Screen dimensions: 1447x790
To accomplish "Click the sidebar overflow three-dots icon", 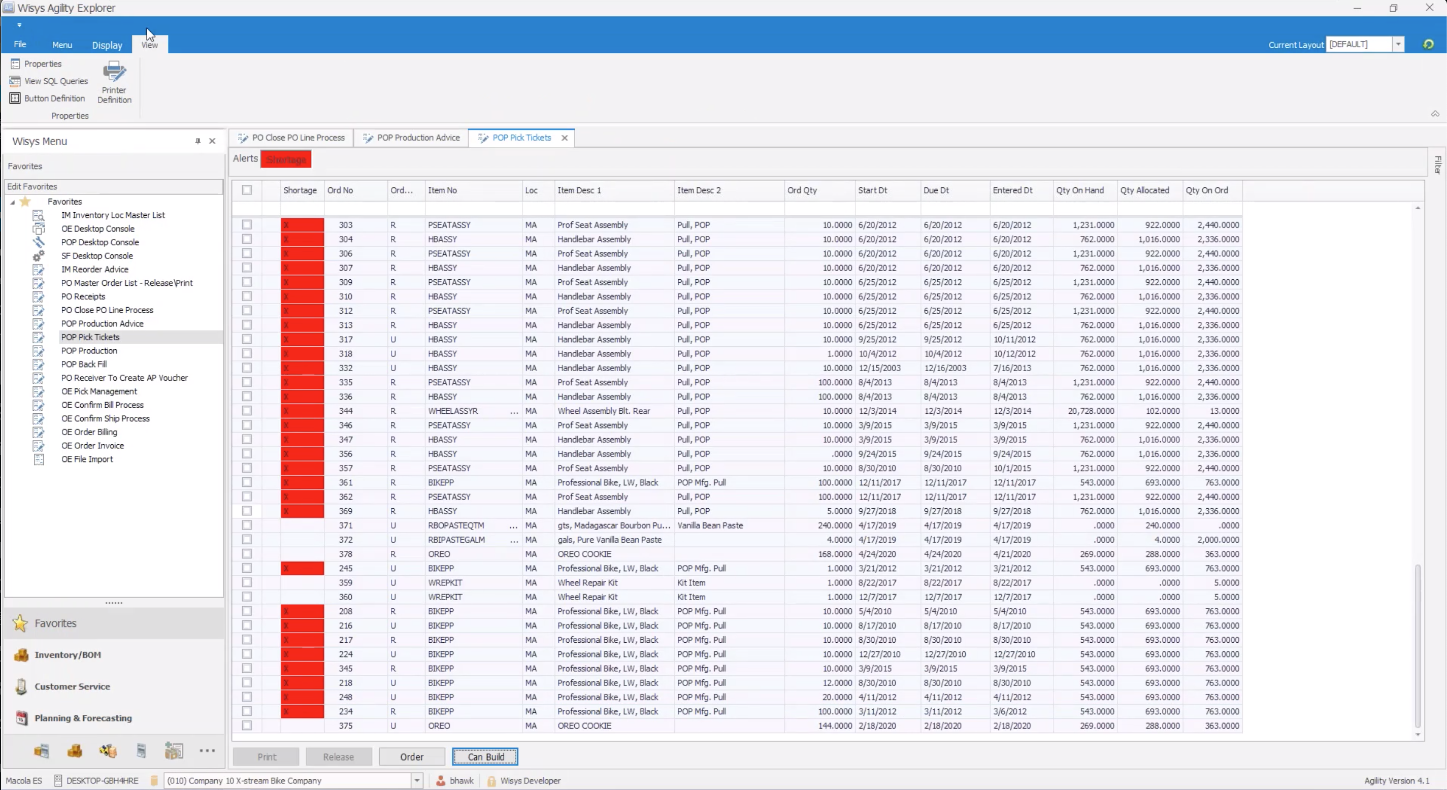I will (x=207, y=751).
